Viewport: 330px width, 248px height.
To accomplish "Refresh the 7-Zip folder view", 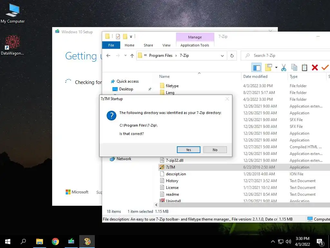I will [232, 56].
